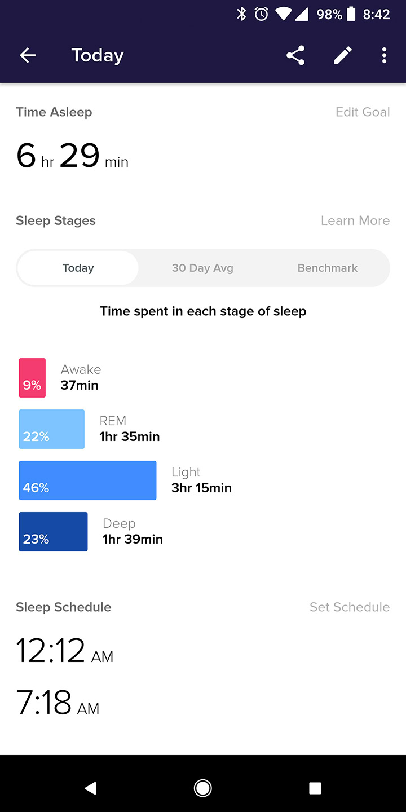Viewport: 406px width, 812px height.
Task: Switch to the Benchmark tab
Action: point(328,268)
